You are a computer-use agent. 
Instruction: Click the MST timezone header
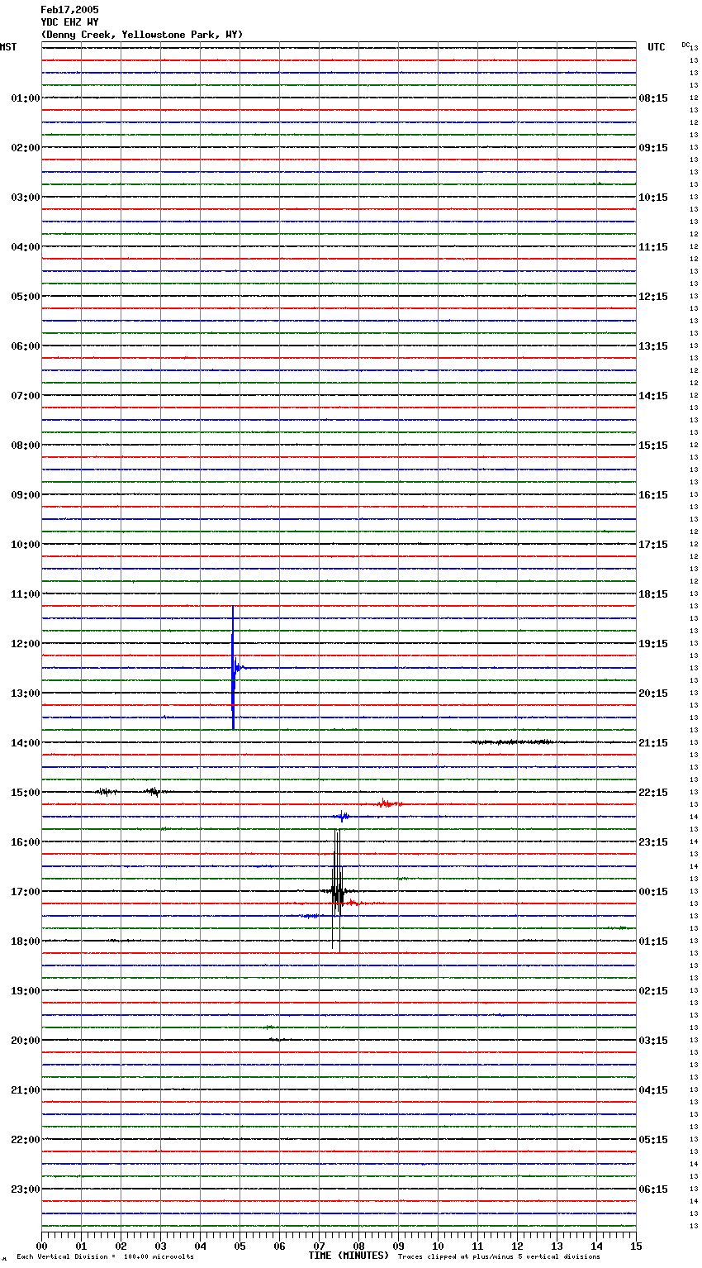click(x=8, y=47)
